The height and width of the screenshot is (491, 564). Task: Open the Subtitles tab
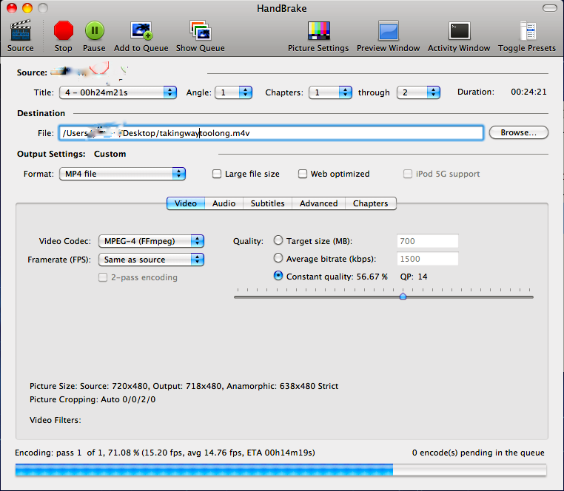point(268,203)
